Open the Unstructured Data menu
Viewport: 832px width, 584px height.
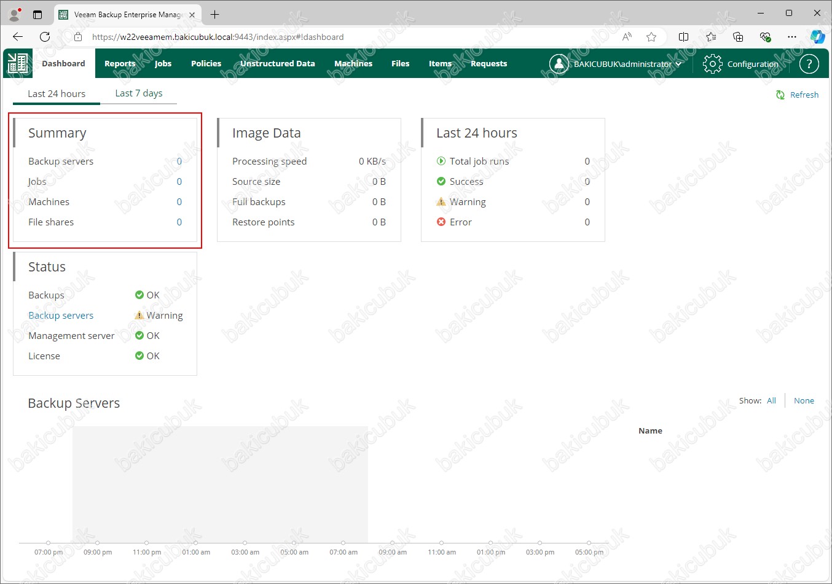[x=278, y=63]
